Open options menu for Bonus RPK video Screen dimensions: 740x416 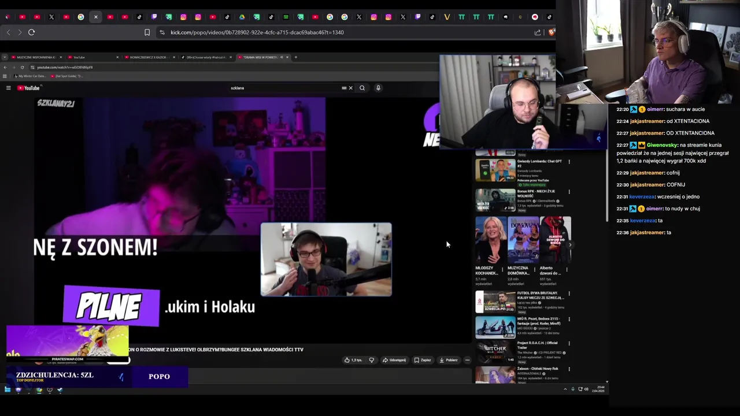[569, 192]
